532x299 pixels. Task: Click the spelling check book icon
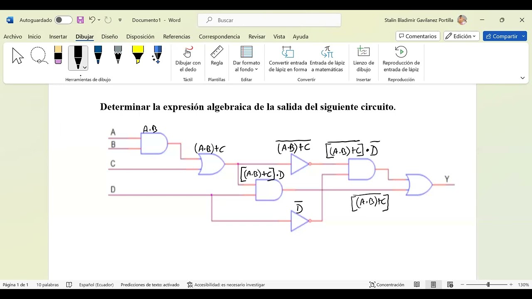point(69,285)
